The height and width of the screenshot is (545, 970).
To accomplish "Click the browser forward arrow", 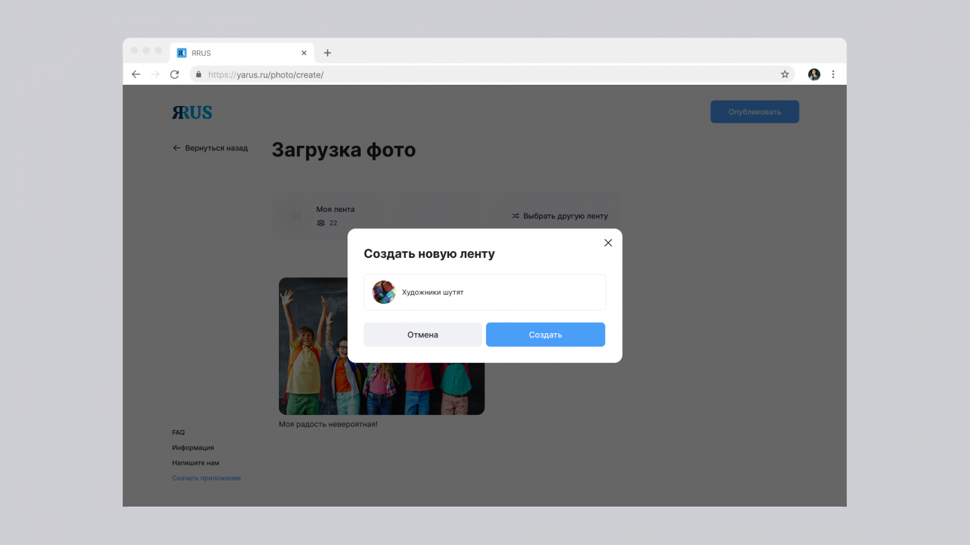I will click(x=155, y=74).
